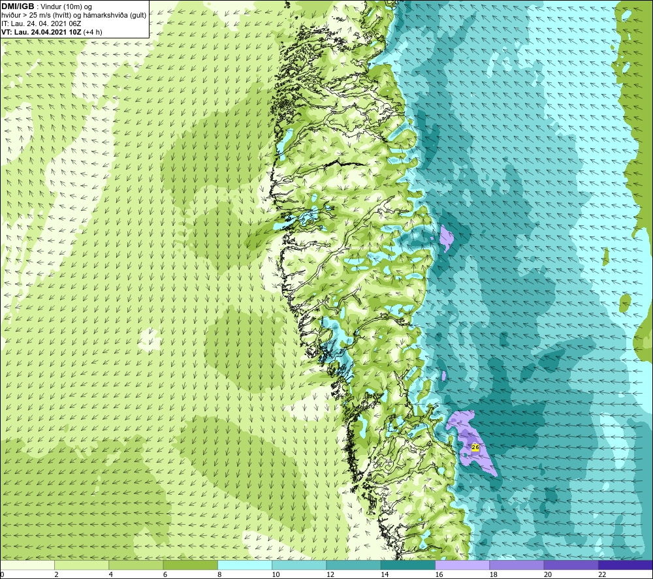Pick the 18–20 m/s medium purple swatch
Viewport: 653px width, 579px height.
[x=517, y=565]
